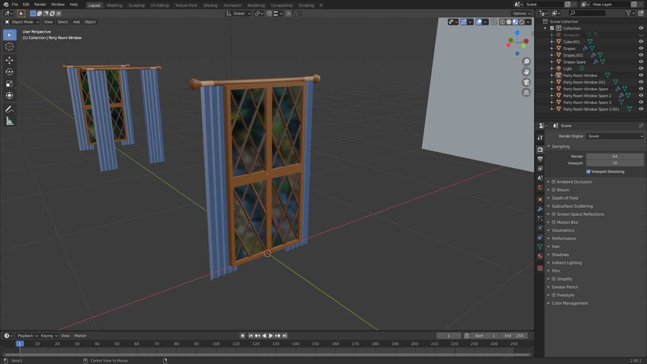The height and width of the screenshot is (364, 647).
Task: Open the Render Engine dropdown
Action: pos(615,136)
